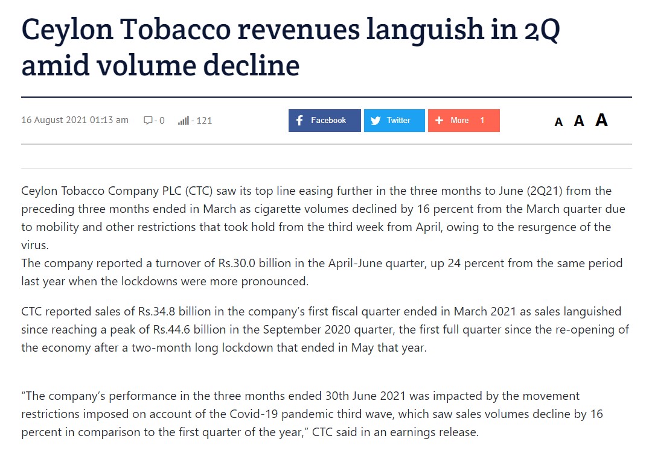646x462 pixels.
Task: Click the share count number 1
Action: click(482, 121)
